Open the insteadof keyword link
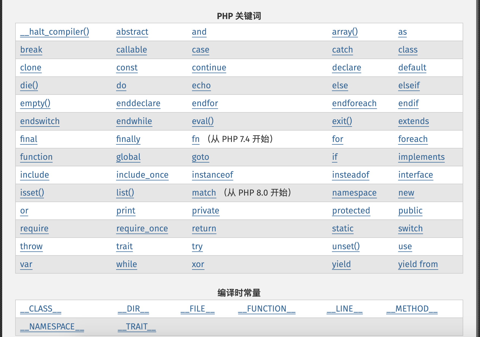This screenshot has height=337, width=480. pos(351,175)
